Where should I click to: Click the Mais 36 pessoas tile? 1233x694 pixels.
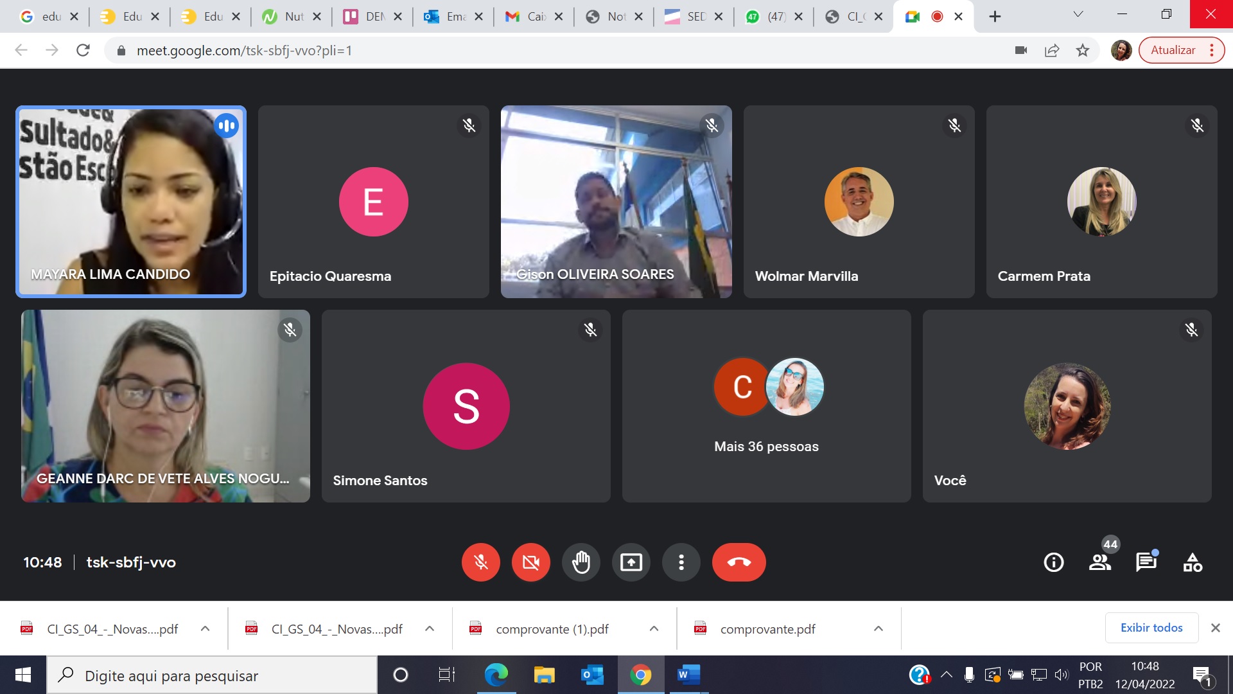pyautogui.click(x=766, y=406)
